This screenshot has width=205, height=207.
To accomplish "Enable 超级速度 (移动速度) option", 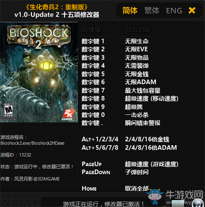I will 152,98.
